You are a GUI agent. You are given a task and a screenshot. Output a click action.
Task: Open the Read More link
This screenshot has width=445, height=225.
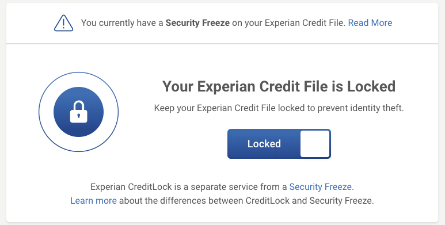370,22
